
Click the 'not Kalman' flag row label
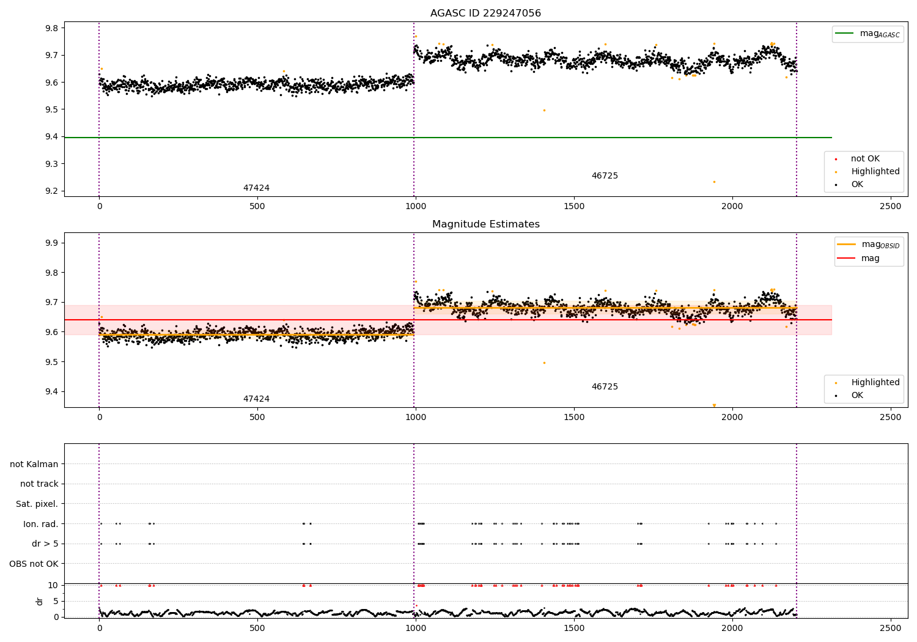(x=34, y=465)
